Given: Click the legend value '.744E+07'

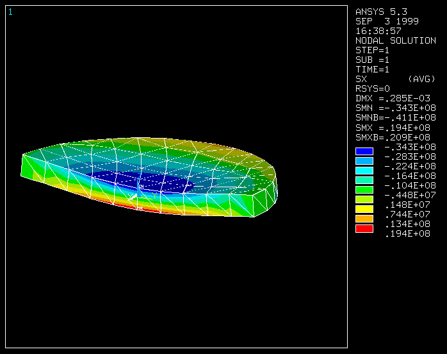Looking at the screenshot, I should 407,214.
